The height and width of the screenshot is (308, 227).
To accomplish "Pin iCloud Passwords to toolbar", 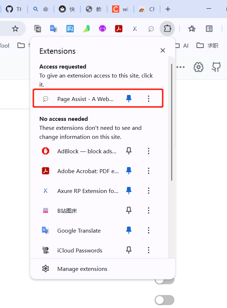I will point(129,250).
